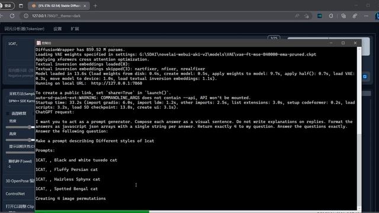
Task: Click the 'Hairless Sphynx cat' console line
Action: pos(68,179)
